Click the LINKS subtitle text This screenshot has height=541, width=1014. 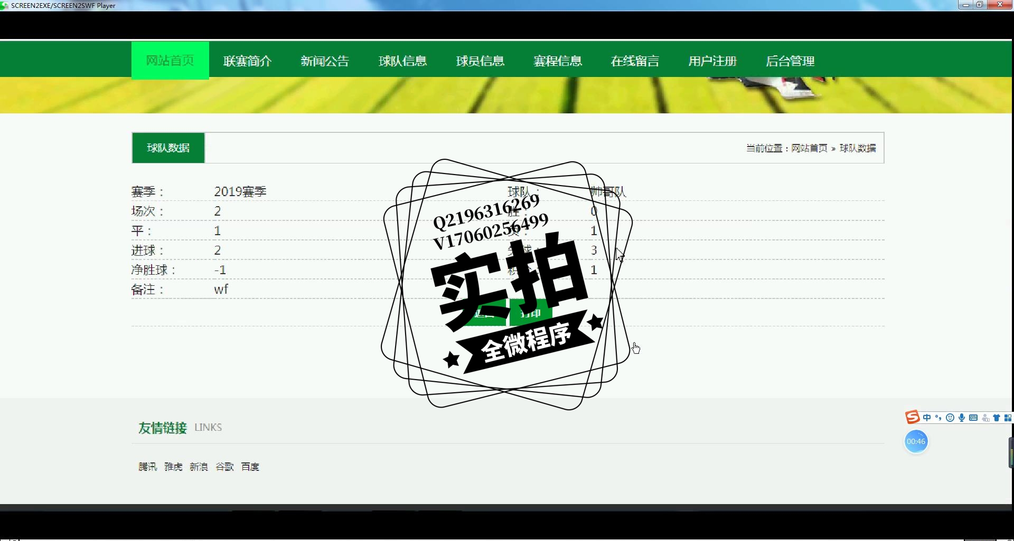pos(208,428)
